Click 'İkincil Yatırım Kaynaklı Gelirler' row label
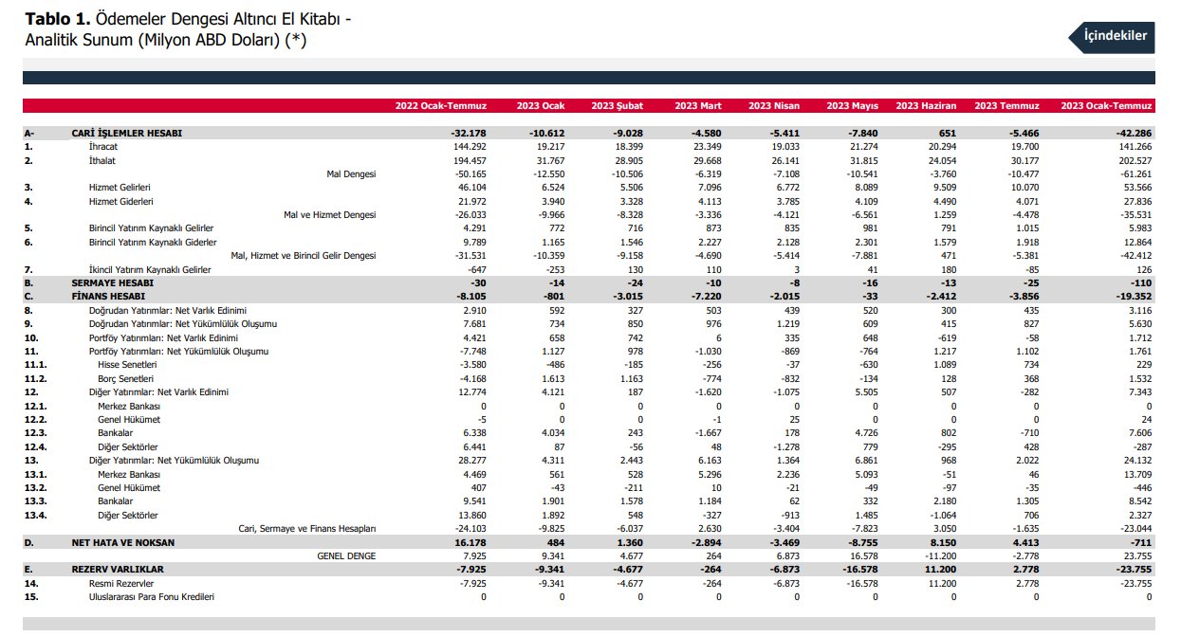Image resolution: width=1181 pixels, height=637 pixels. pos(149,269)
